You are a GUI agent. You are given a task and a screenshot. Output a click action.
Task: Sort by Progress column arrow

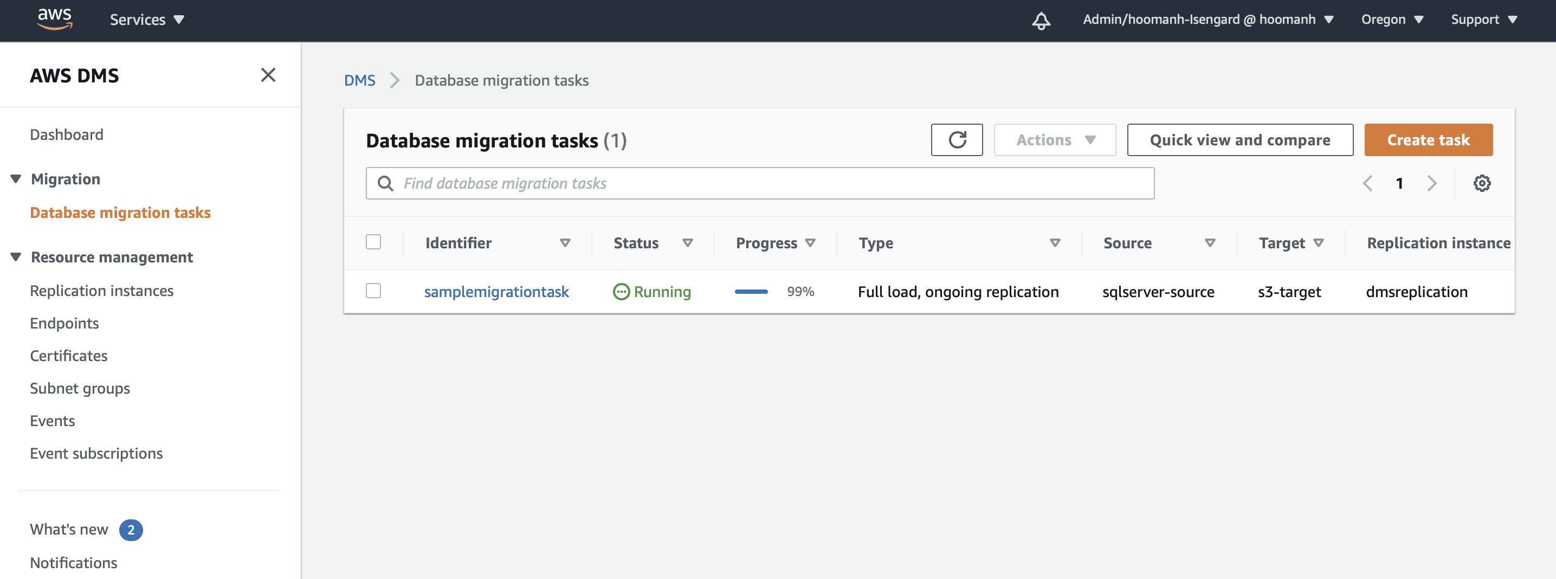click(x=810, y=243)
